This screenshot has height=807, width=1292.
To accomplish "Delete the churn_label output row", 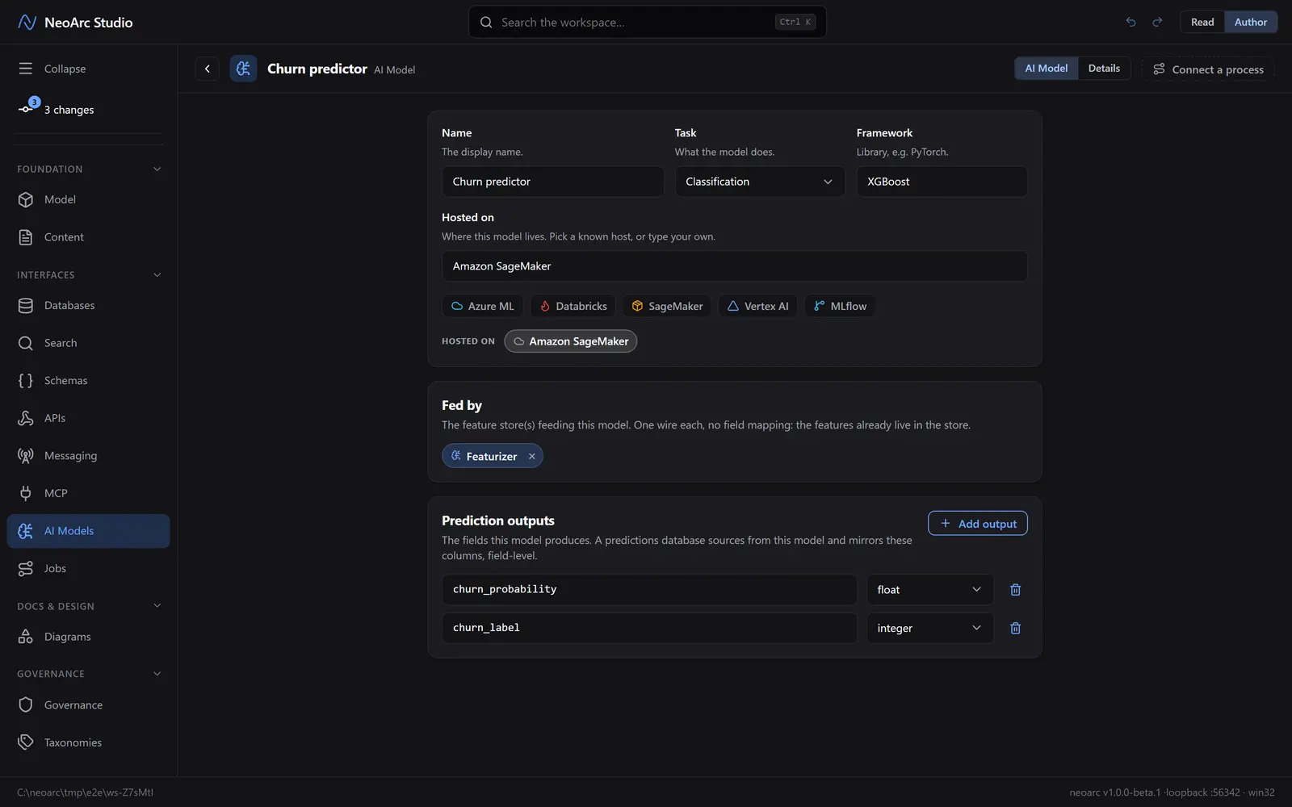I will [1015, 628].
